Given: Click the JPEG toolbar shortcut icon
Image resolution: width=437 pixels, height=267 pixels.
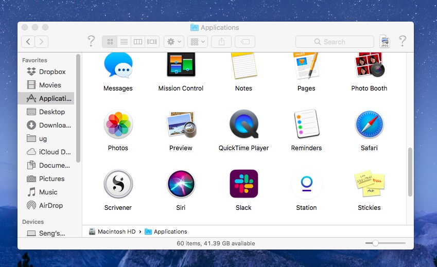Looking at the screenshot, I should pyautogui.click(x=385, y=41).
